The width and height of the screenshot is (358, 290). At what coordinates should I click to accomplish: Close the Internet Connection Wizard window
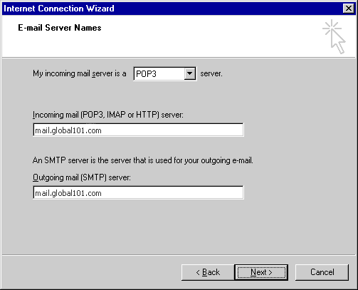coord(348,9)
